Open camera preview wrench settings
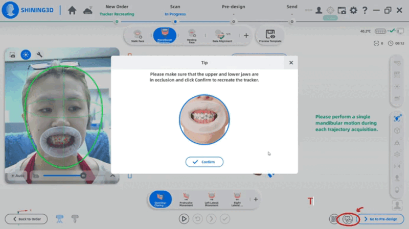Screen dimensions: 409x229 tap(39, 55)
